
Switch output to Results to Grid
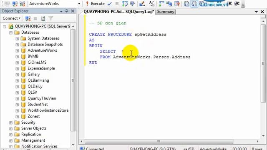point(194,4)
